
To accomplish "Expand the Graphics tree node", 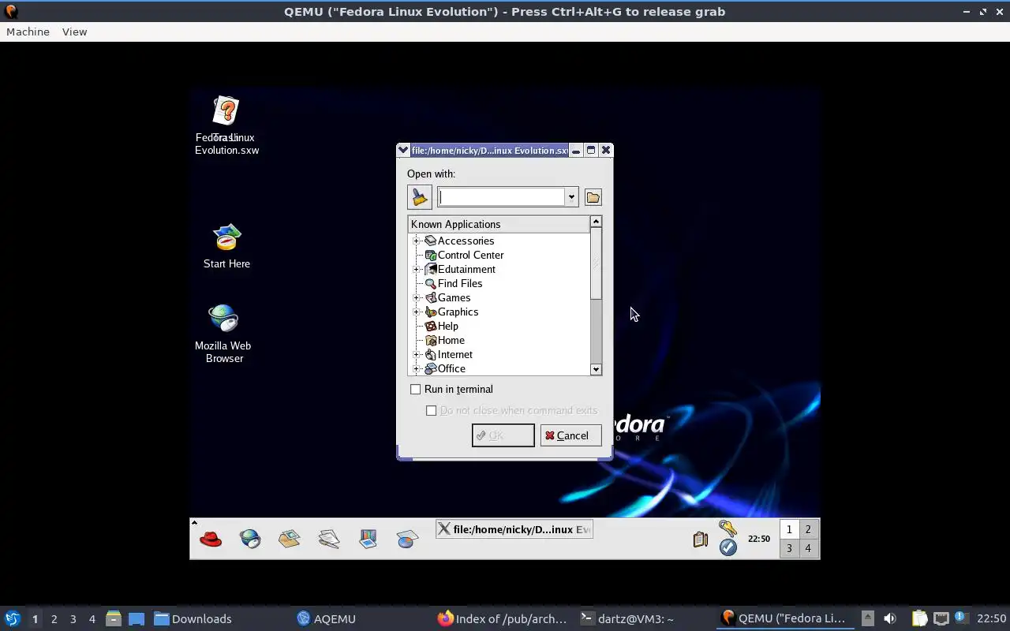I will tap(417, 312).
